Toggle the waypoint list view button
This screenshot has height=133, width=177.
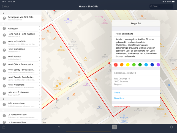point(114,127)
